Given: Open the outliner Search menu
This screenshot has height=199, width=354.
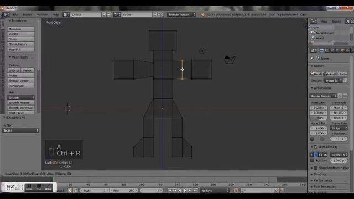Looking at the screenshot, I should (x=336, y=22).
